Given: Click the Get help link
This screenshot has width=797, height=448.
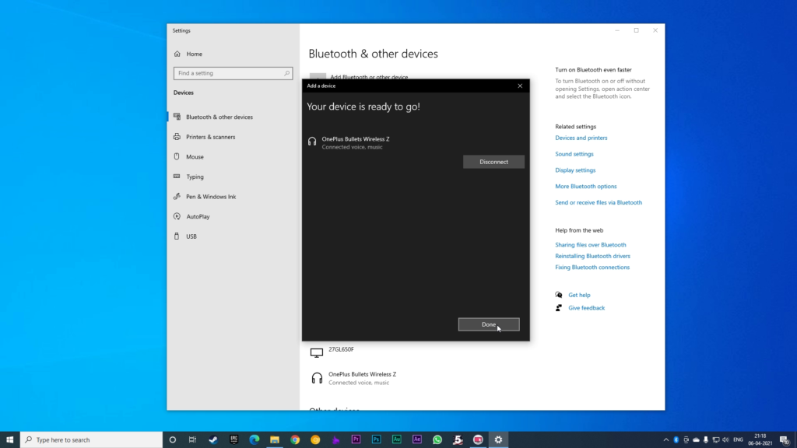Looking at the screenshot, I should point(579,295).
